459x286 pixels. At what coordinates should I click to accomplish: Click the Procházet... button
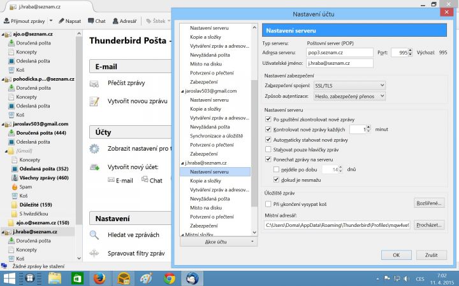[x=429, y=225]
